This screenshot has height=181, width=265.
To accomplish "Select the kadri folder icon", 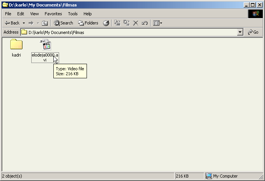I will coord(16,44).
